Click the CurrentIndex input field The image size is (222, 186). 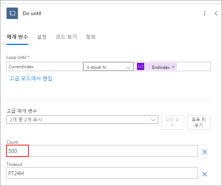tap(45, 66)
